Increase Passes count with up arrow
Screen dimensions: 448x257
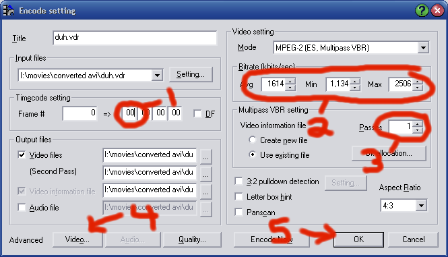click(418, 123)
